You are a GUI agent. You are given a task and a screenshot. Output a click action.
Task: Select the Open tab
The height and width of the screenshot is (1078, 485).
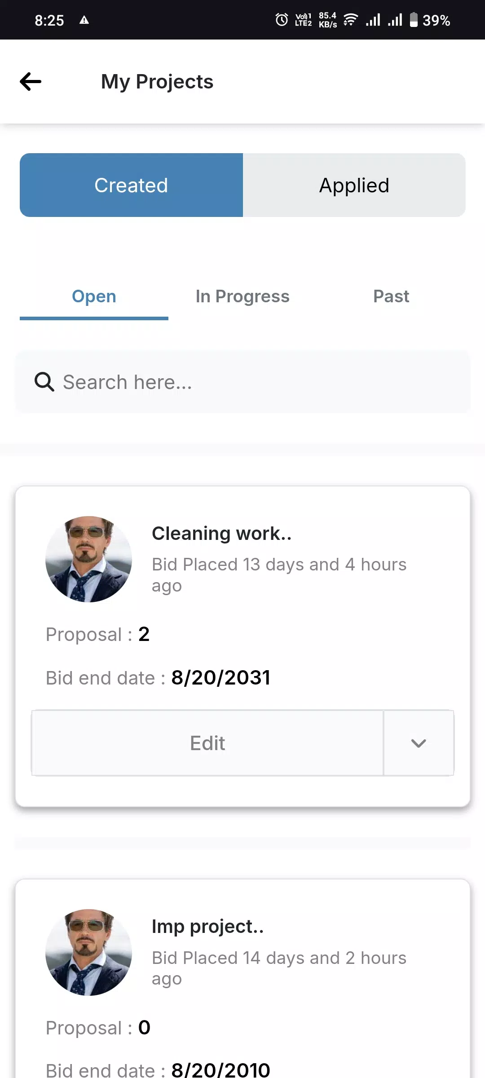tap(94, 296)
